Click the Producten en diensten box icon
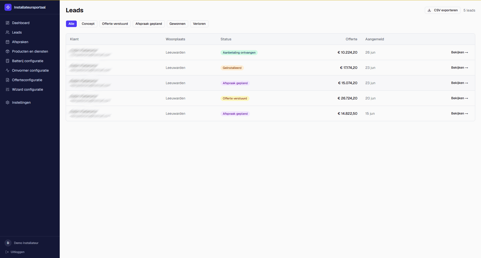The width and height of the screenshot is (481, 258). [8, 51]
